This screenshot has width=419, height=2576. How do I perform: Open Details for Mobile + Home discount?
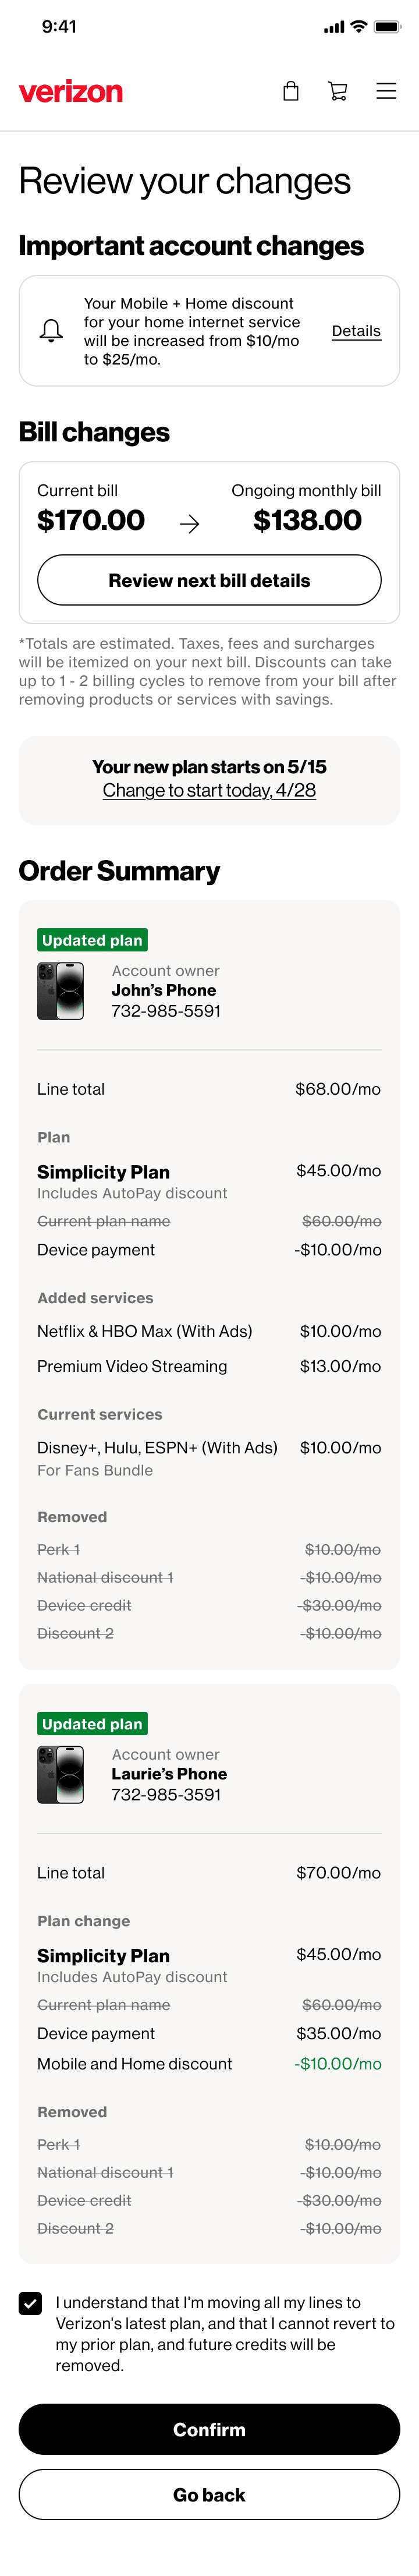[x=356, y=331]
